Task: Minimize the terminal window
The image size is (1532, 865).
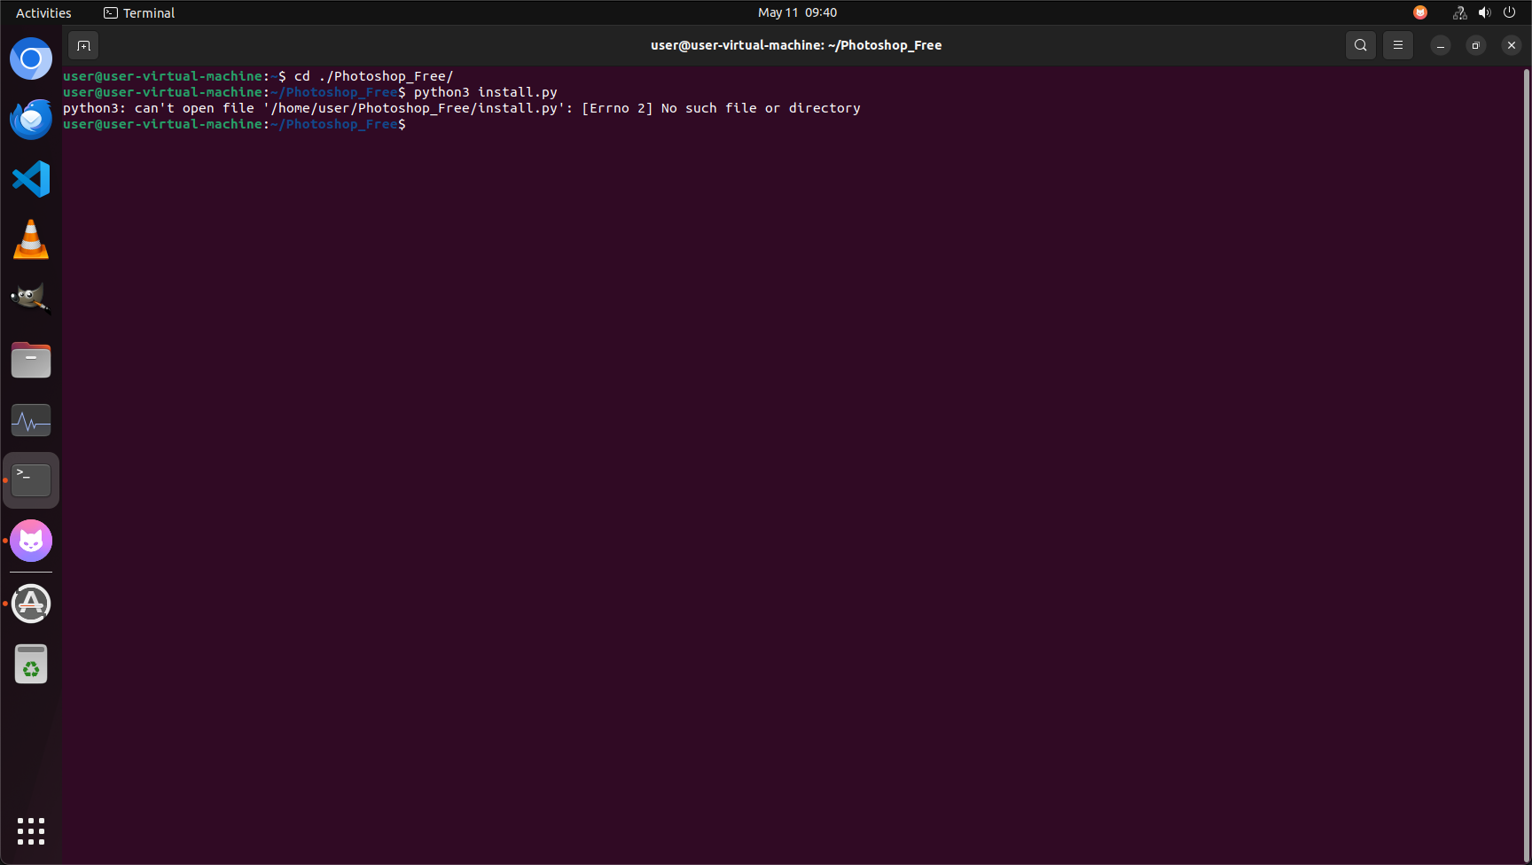Action: (1441, 45)
